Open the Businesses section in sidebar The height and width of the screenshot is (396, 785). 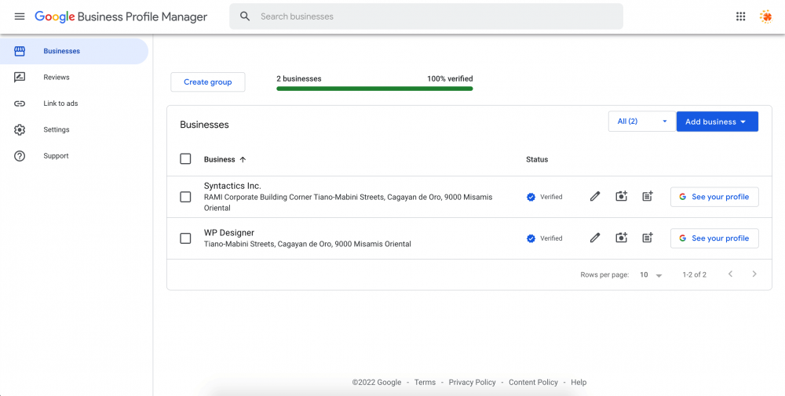click(x=74, y=51)
